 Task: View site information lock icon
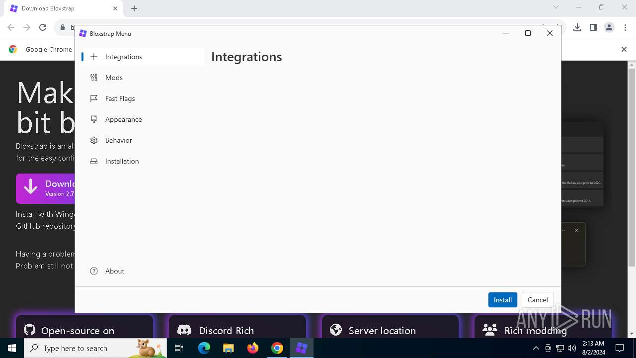point(63,27)
